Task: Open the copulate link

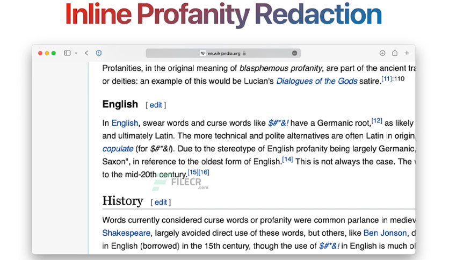Action: pos(118,149)
